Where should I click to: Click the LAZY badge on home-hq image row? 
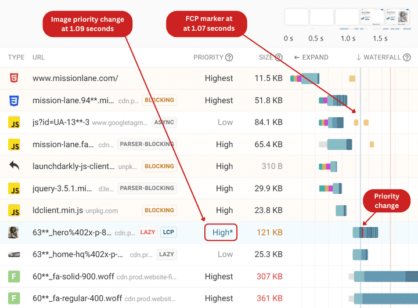pyautogui.click(x=167, y=254)
